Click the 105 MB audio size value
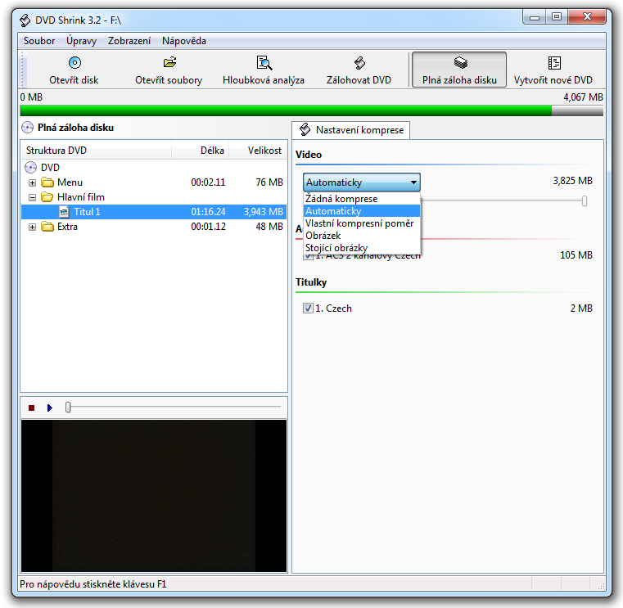 click(x=576, y=255)
